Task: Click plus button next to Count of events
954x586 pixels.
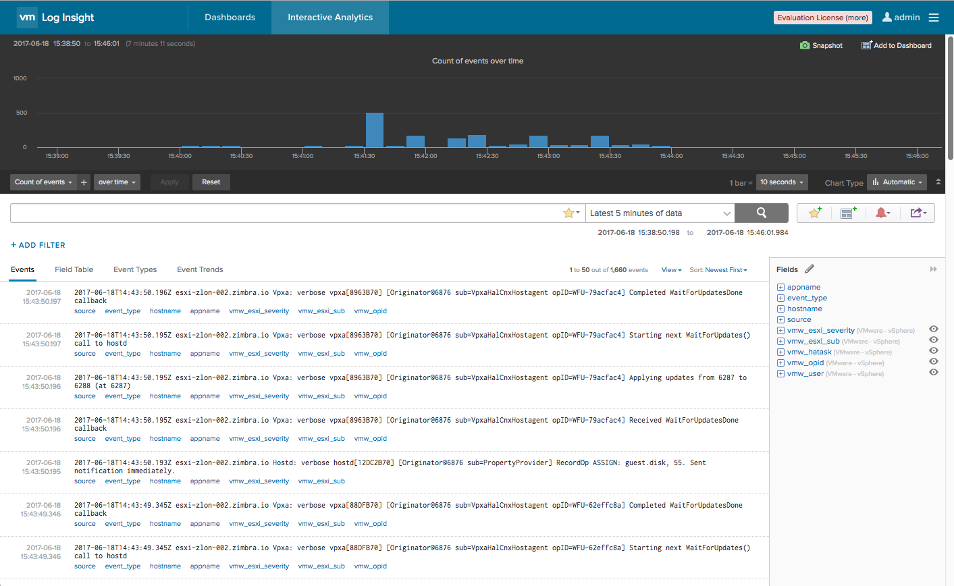Action: coord(84,182)
